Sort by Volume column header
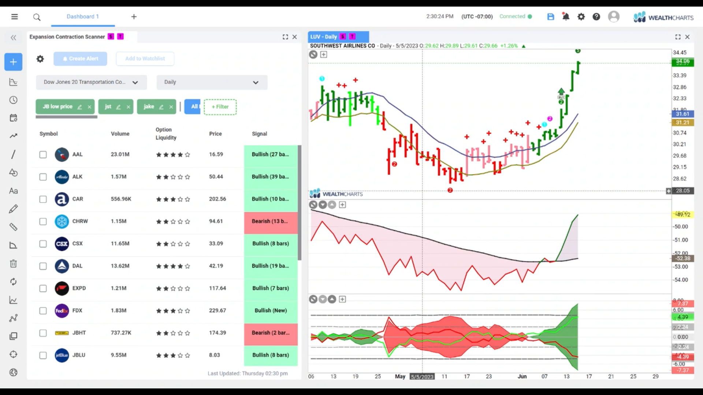This screenshot has width=703, height=395. [x=120, y=134]
